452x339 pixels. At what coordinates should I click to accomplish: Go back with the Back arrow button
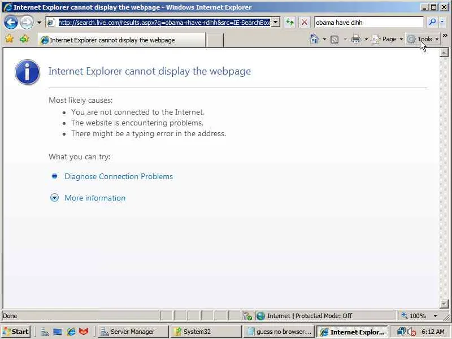11,22
